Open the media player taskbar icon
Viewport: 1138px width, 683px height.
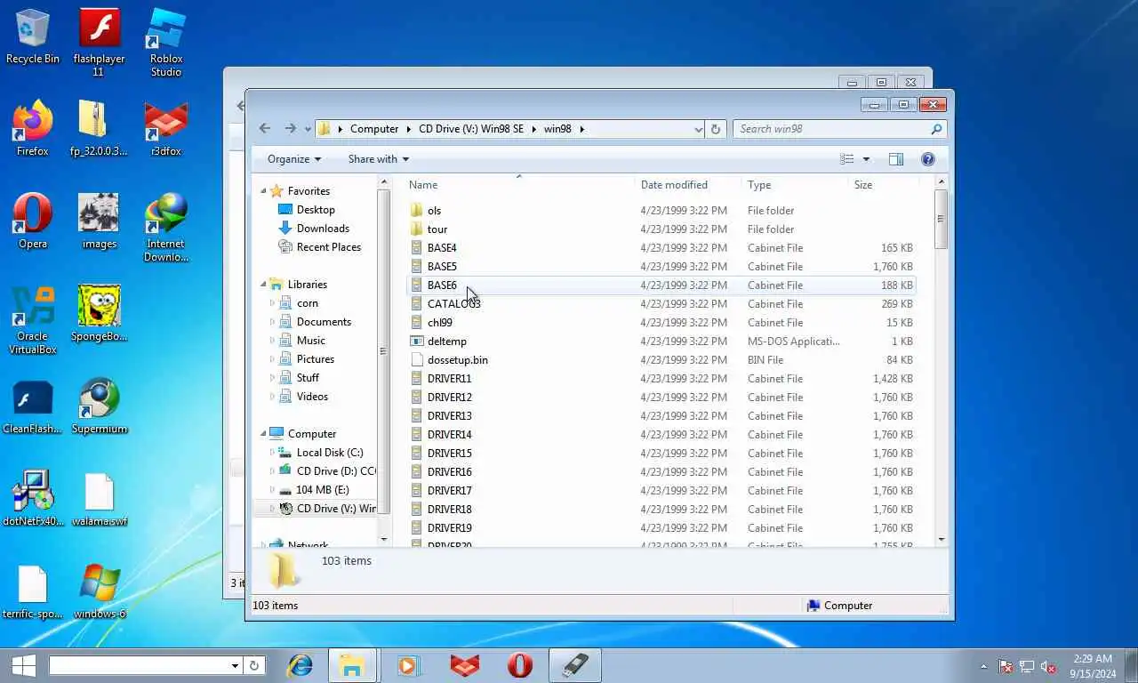[408, 665]
